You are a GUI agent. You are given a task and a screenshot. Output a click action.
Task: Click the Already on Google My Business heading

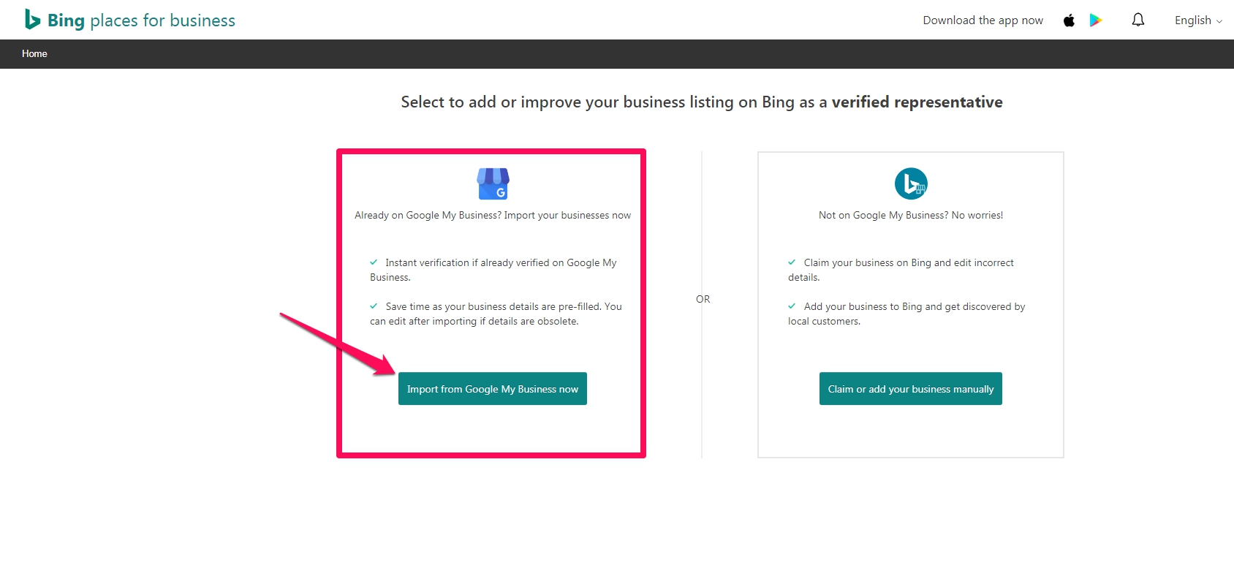[x=493, y=215]
